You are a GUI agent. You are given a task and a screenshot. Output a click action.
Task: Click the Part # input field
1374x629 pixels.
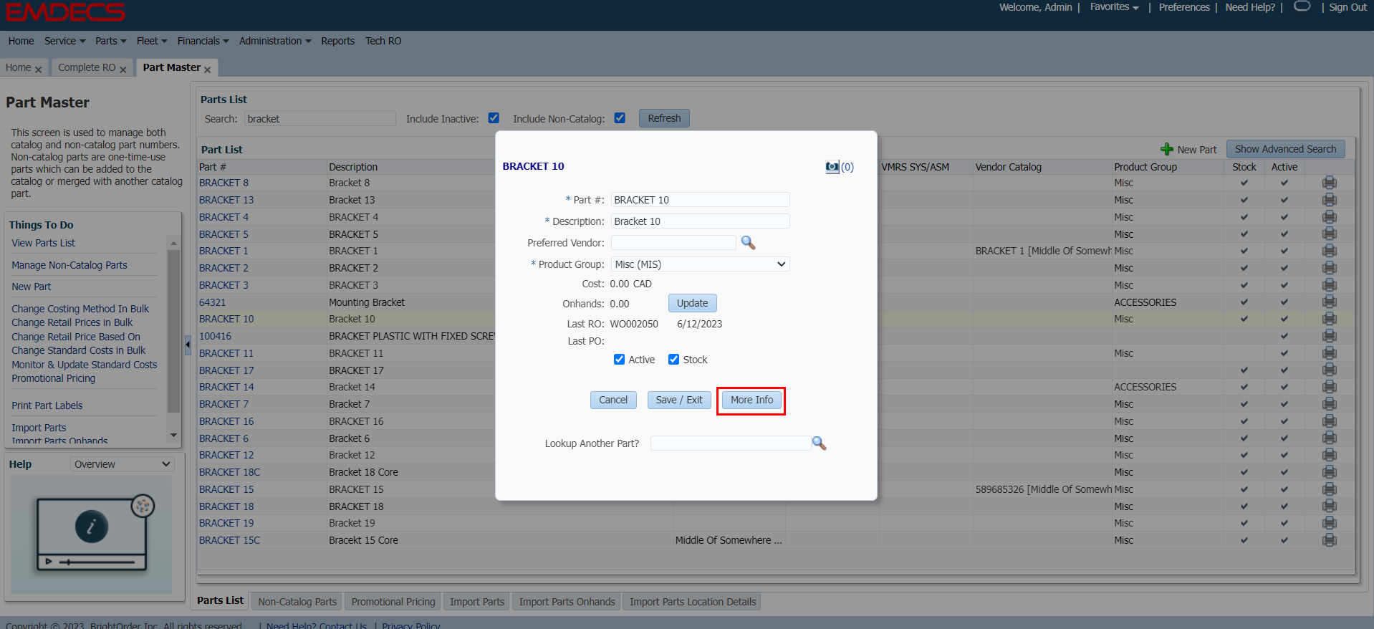pyautogui.click(x=700, y=200)
